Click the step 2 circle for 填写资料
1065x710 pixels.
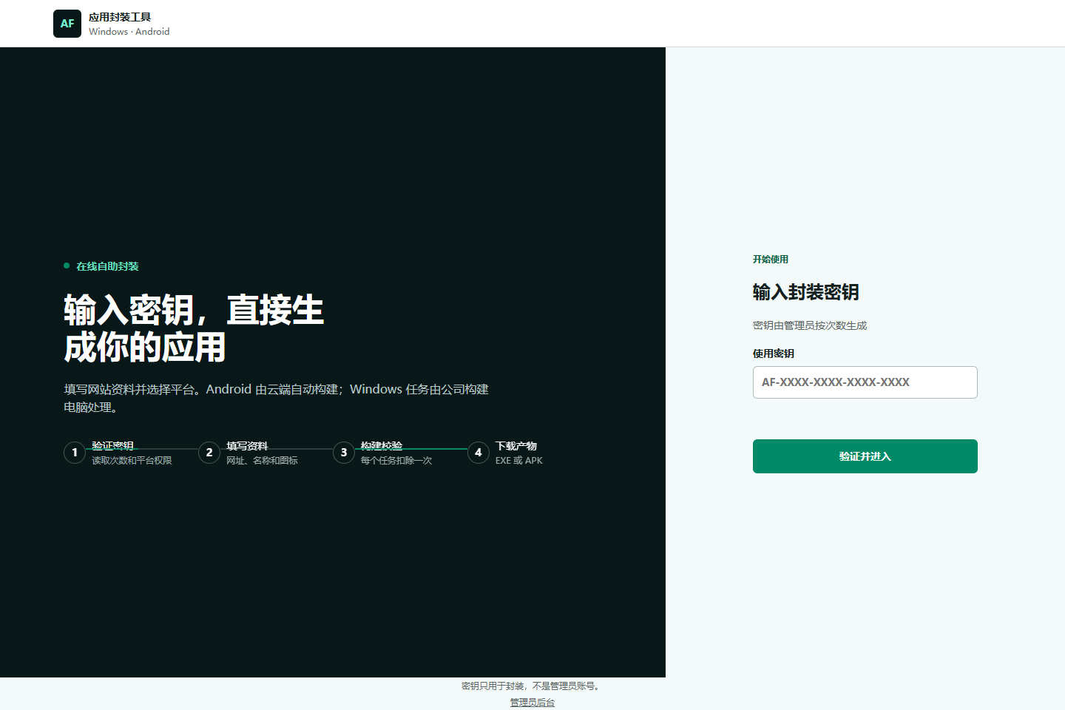[x=209, y=453]
